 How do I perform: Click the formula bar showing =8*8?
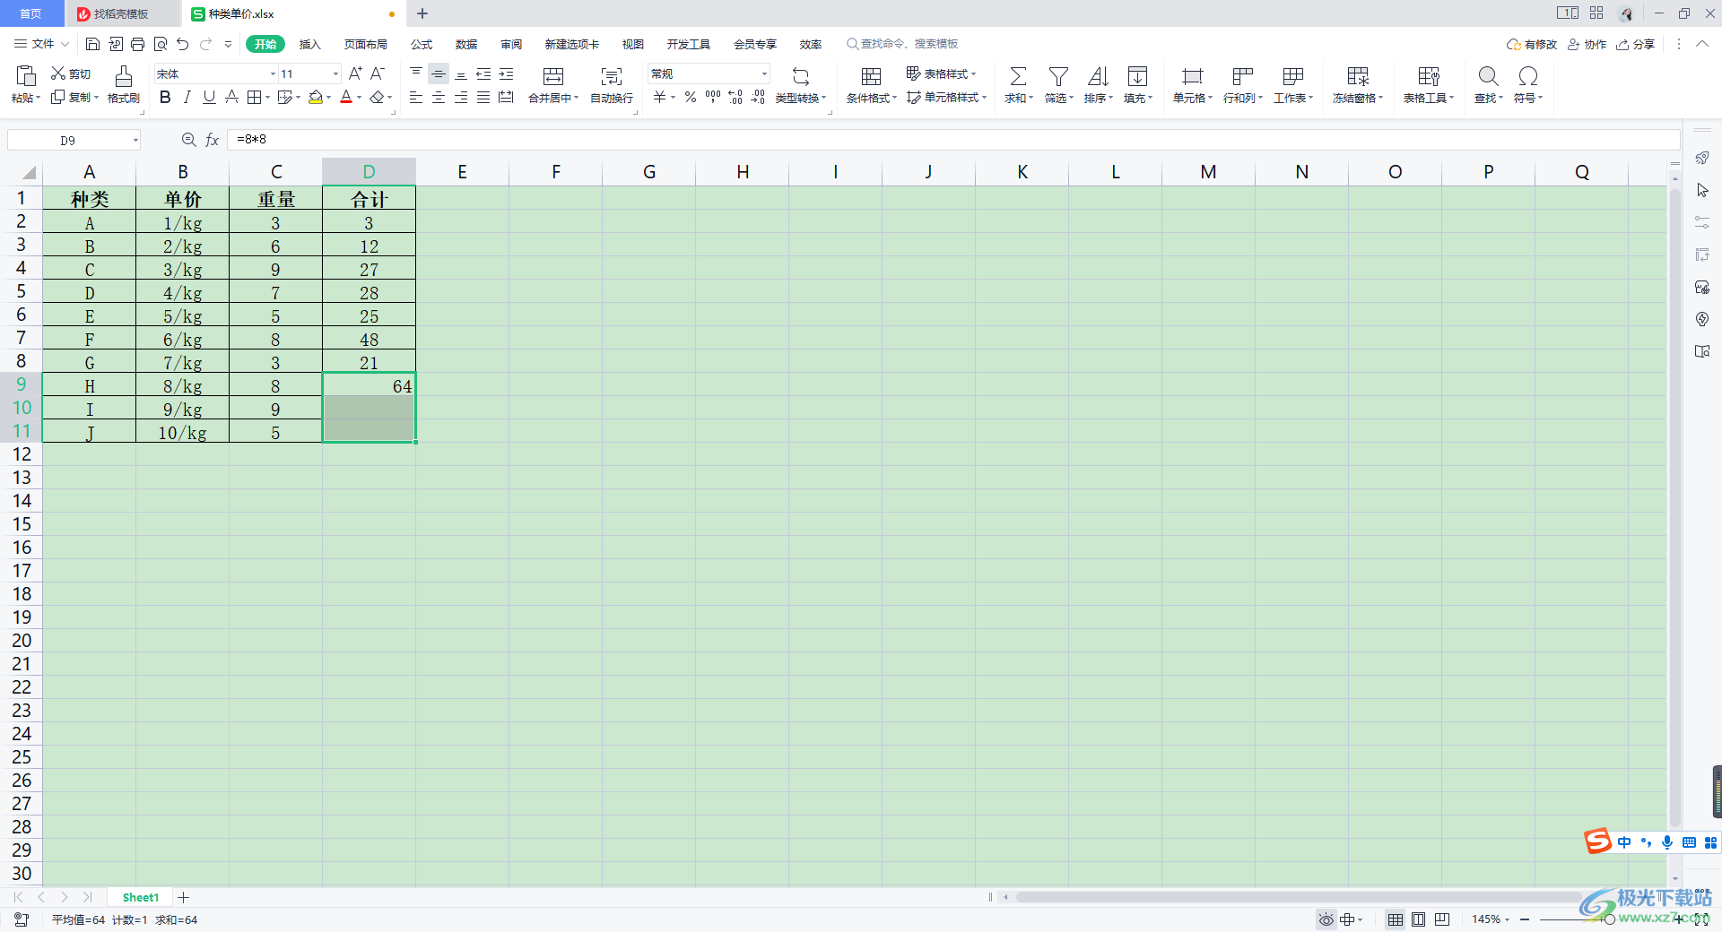[x=953, y=140]
